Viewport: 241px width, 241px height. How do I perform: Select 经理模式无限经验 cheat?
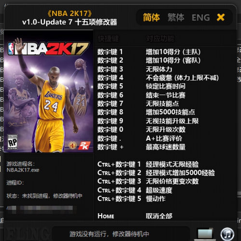pos(172,164)
